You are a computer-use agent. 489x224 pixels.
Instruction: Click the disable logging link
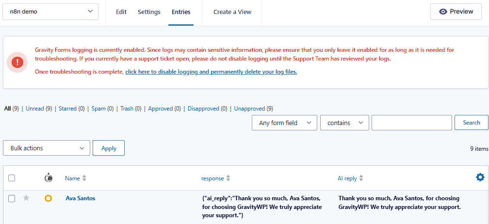[x=211, y=72]
